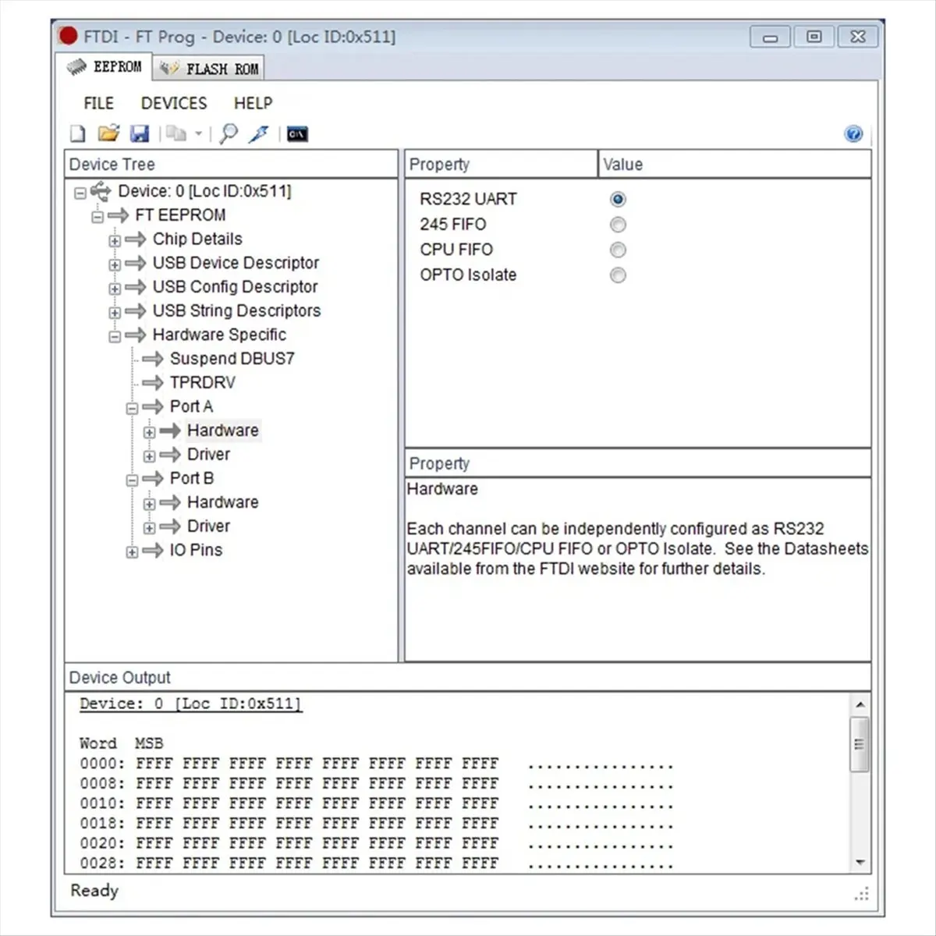Image resolution: width=936 pixels, height=936 pixels.
Task: Select Driver under Port B
Action: [x=208, y=526]
